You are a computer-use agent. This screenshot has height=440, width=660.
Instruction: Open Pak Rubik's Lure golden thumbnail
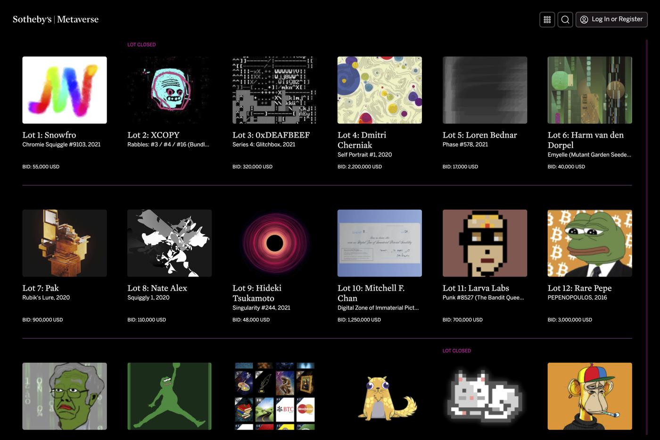coord(65,243)
